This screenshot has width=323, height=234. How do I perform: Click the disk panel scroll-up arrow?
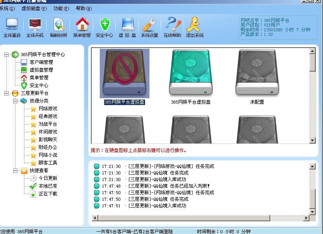[x=313, y=51]
